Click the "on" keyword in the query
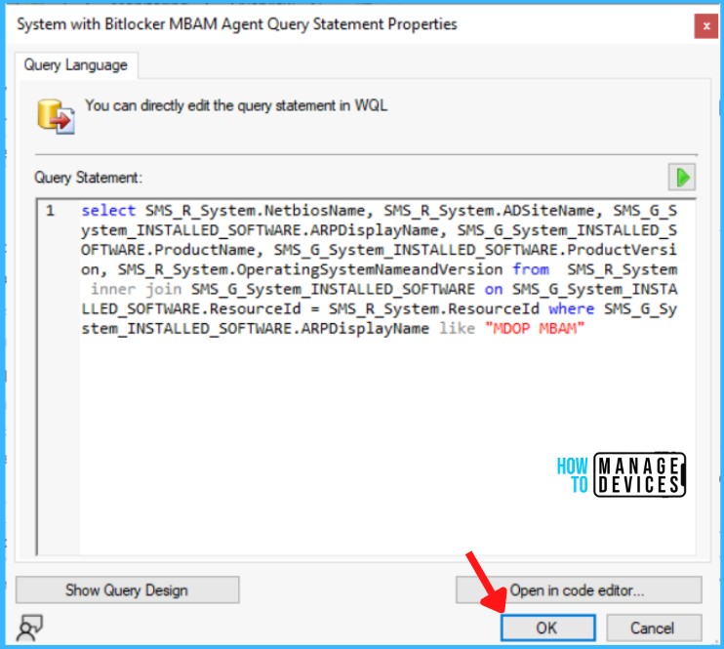 (494, 289)
